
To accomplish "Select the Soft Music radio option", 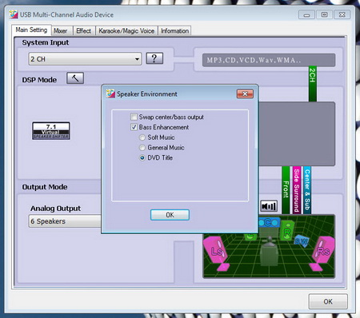I will (142, 137).
